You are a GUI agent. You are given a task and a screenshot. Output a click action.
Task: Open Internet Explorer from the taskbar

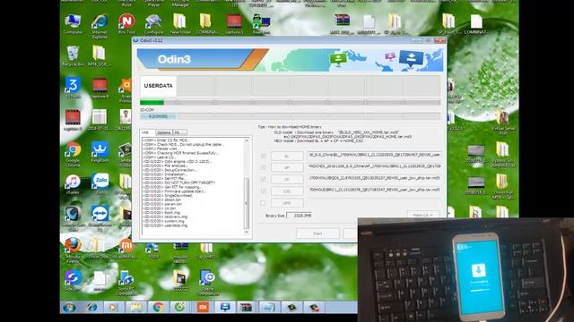pyautogui.click(x=91, y=308)
